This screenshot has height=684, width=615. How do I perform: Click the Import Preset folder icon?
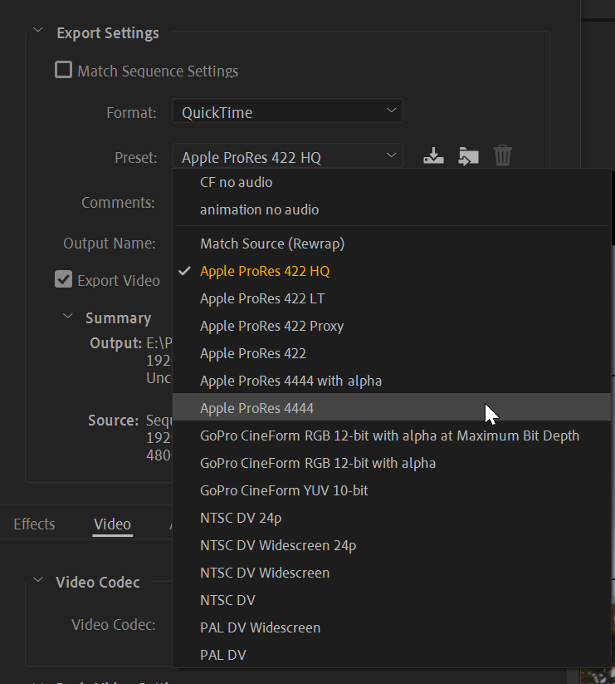pyautogui.click(x=468, y=155)
